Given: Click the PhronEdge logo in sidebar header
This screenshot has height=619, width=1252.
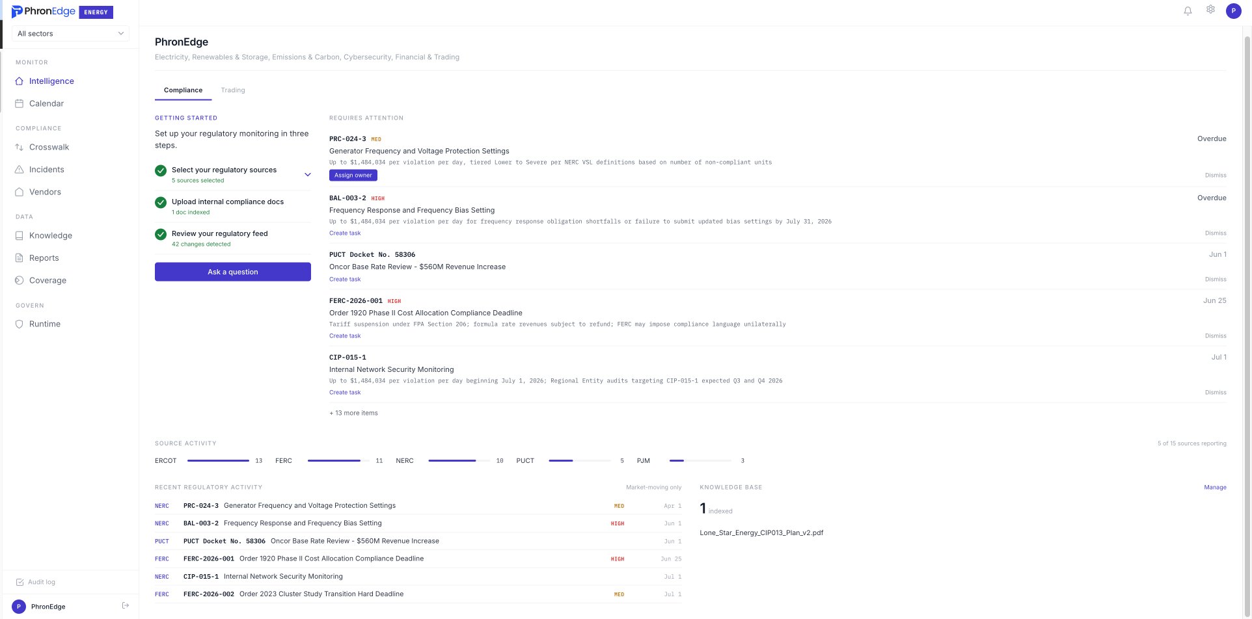Looking at the screenshot, I should (x=44, y=11).
